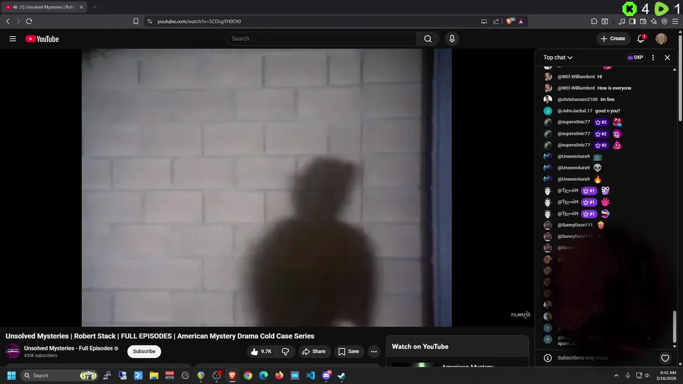Open the channel avatar next to Subscribe
The width and height of the screenshot is (683, 384).
pos(13,351)
